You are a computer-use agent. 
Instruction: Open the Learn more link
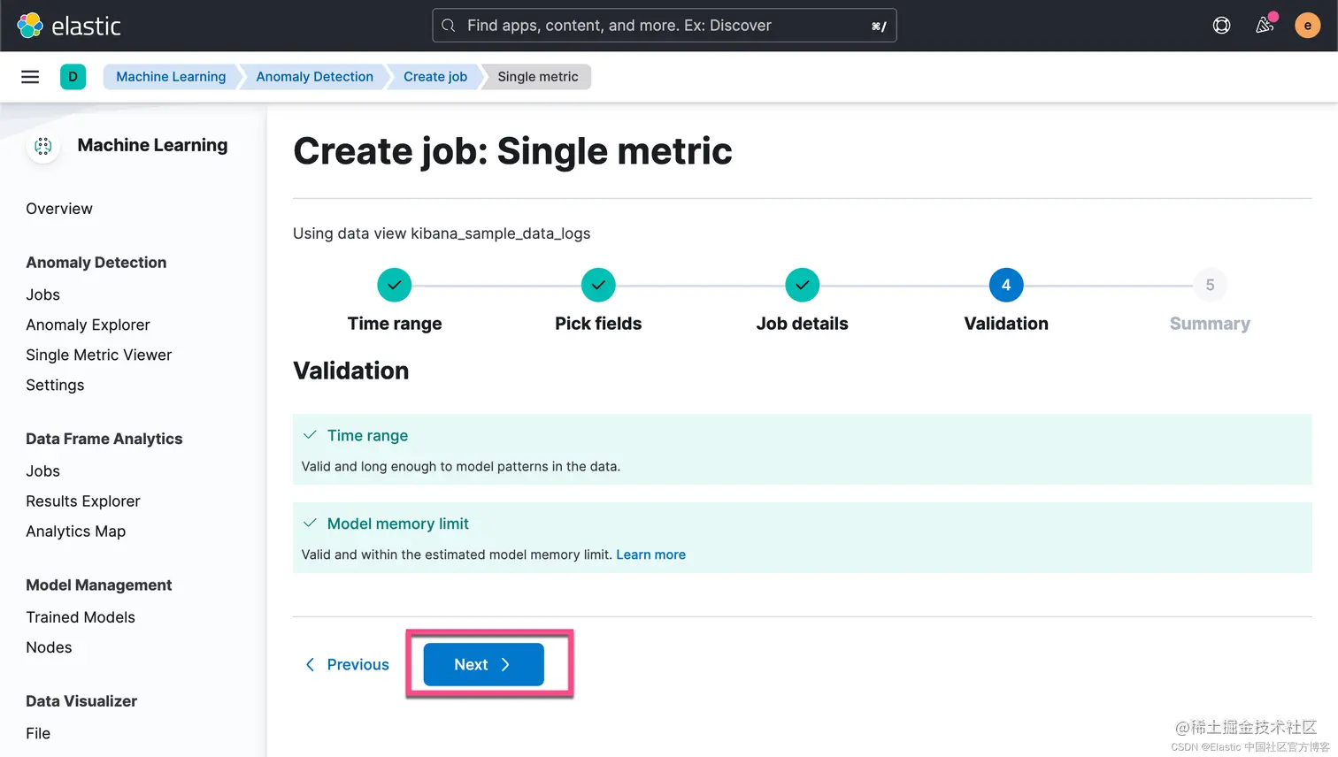650,554
